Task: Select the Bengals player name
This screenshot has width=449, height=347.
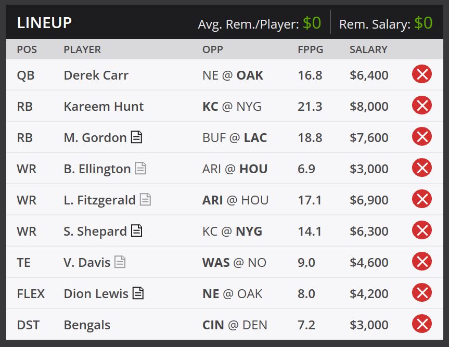Action: pos(87,325)
